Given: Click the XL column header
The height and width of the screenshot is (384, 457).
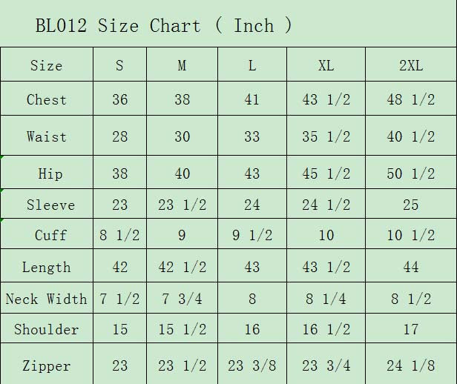Looking at the screenshot, I should pos(326,64).
